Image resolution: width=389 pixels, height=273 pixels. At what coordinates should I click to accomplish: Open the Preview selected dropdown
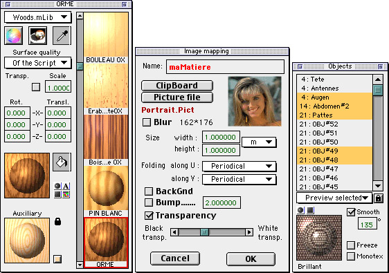point(334,198)
